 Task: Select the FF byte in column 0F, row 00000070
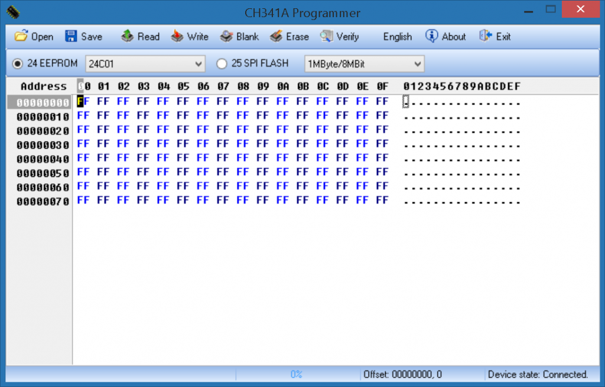(x=382, y=200)
